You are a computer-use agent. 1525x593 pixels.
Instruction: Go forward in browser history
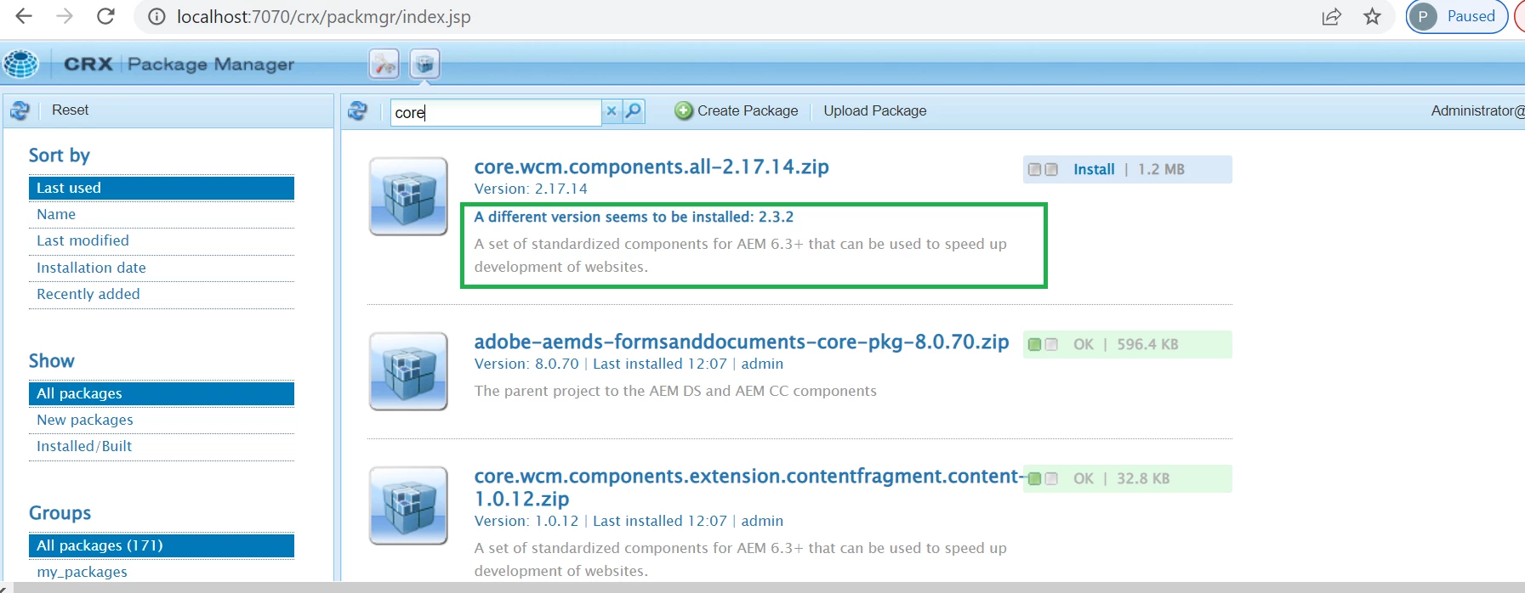65,16
